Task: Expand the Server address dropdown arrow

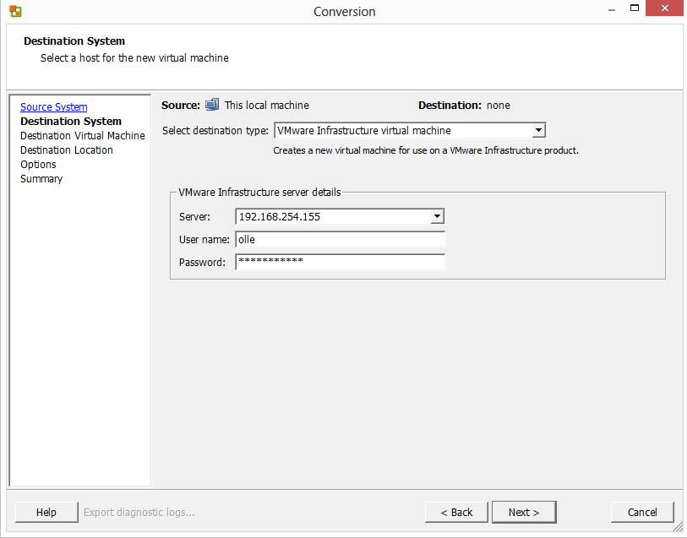Action: pyautogui.click(x=437, y=216)
